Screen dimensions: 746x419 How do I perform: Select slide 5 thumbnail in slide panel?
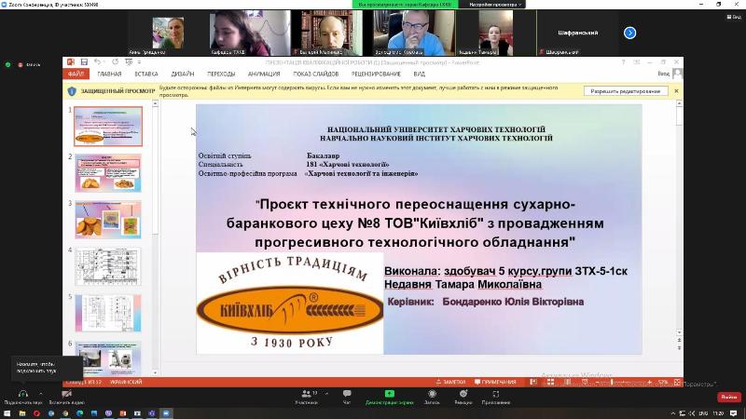[x=108, y=313]
